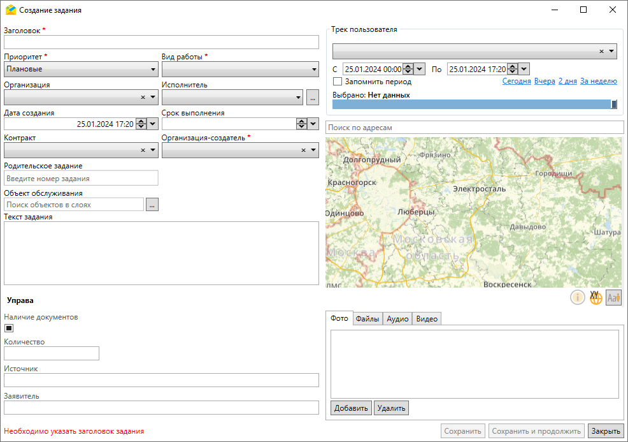
Task: Enable the Запомнить период checkbox
Action: click(338, 82)
